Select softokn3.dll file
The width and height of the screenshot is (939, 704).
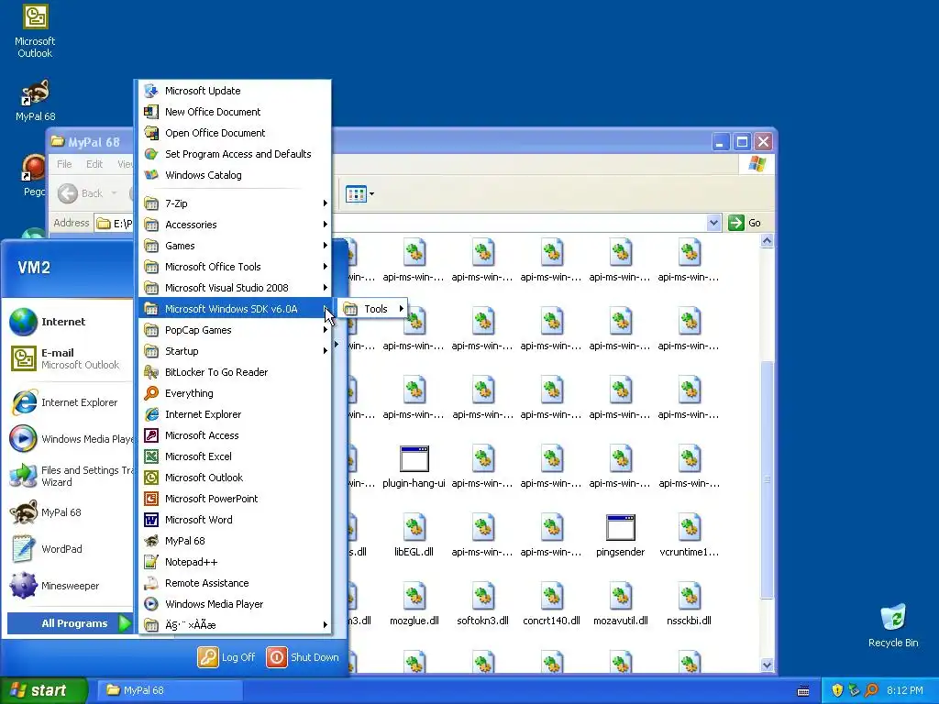(x=482, y=605)
